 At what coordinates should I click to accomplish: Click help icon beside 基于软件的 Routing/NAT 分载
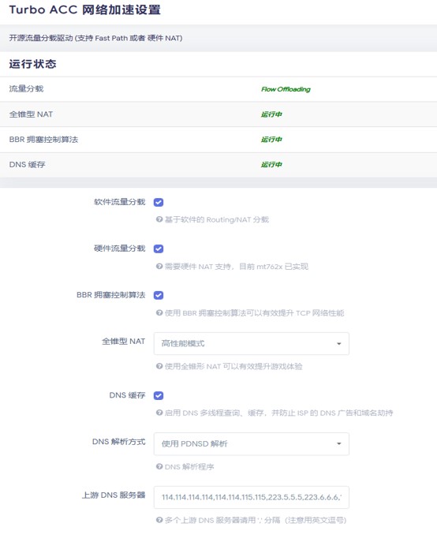159,219
